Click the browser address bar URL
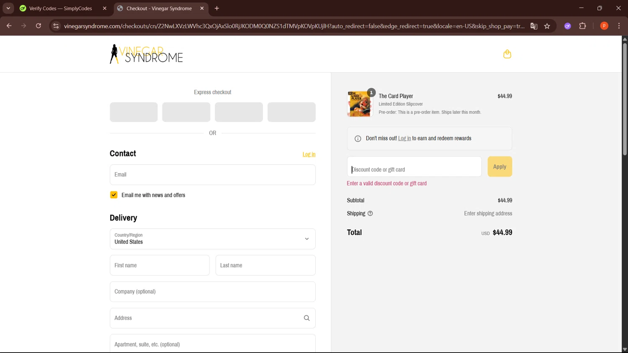628x353 pixels. (x=294, y=26)
